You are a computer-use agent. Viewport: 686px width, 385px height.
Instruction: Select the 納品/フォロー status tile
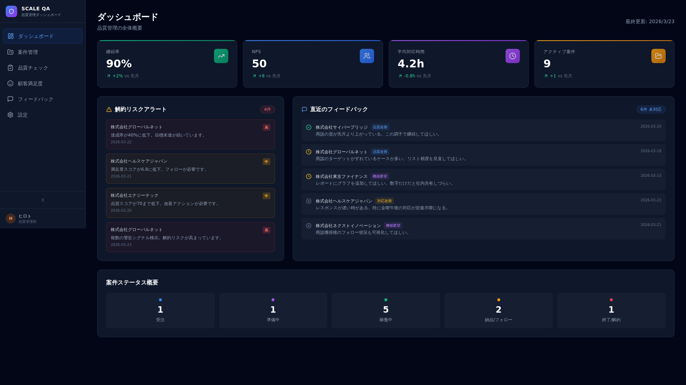(x=498, y=310)
